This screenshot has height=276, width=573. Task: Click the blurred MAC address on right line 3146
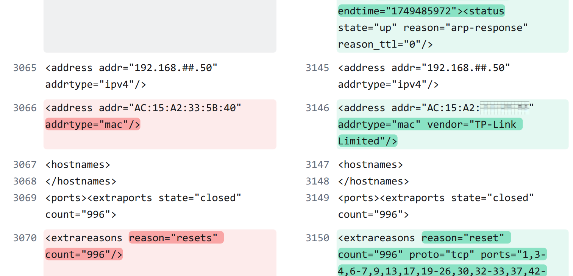(505, 108)
